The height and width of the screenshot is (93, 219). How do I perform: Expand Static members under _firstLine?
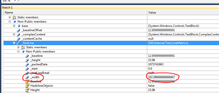tap(18, 47)
